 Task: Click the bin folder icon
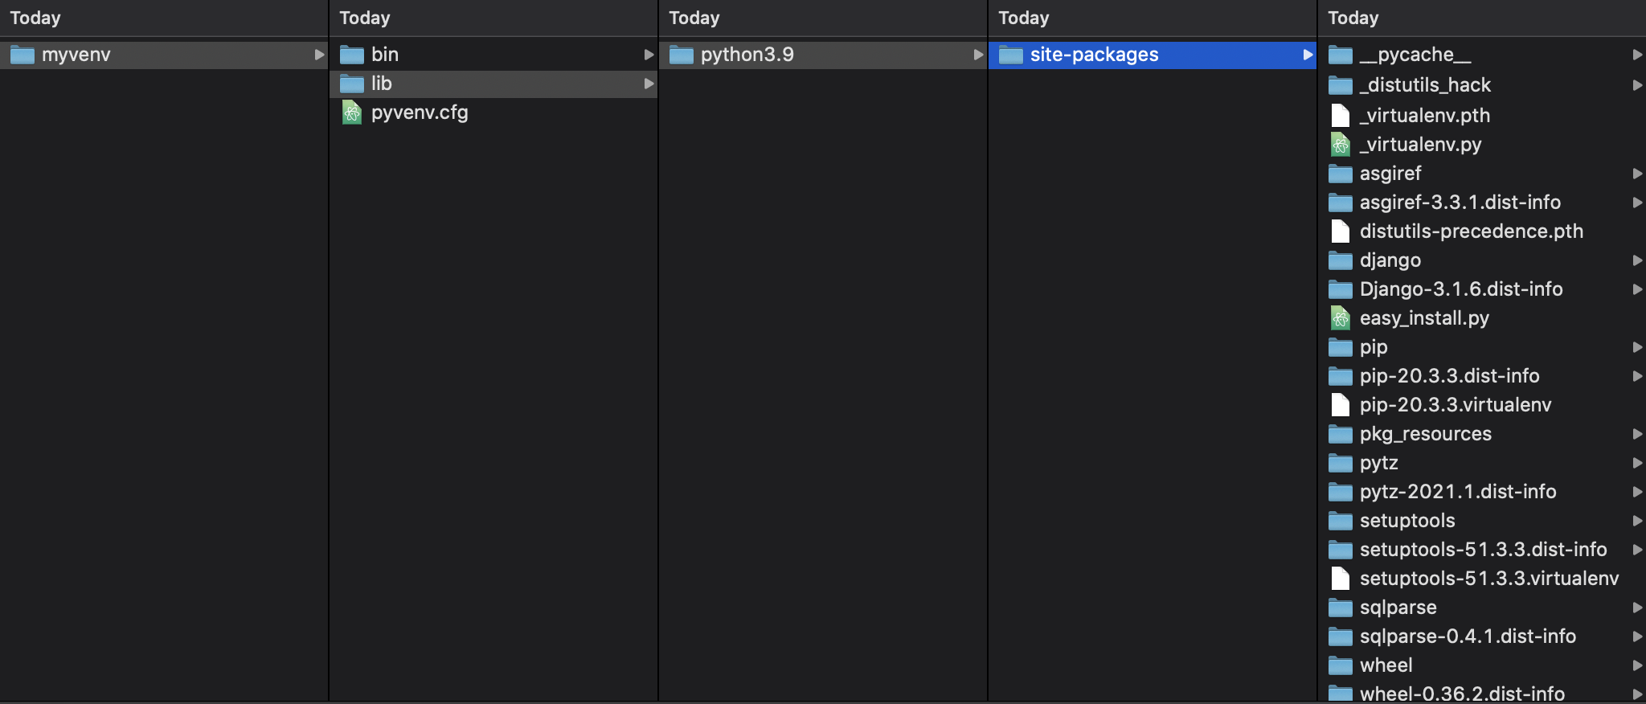(x=352, y=55)
